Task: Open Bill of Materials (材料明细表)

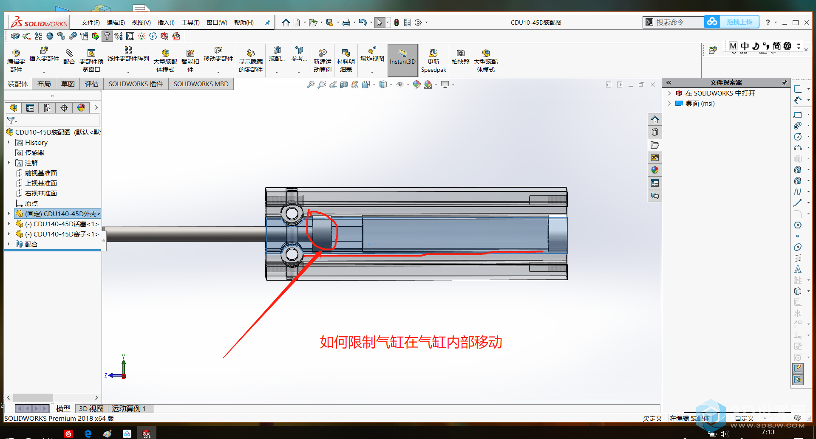Action: coord(346,61)
